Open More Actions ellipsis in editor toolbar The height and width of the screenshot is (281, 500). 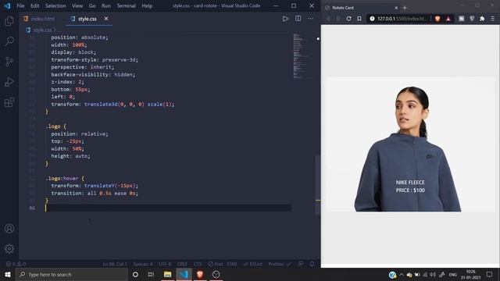(x=310, y=19)
